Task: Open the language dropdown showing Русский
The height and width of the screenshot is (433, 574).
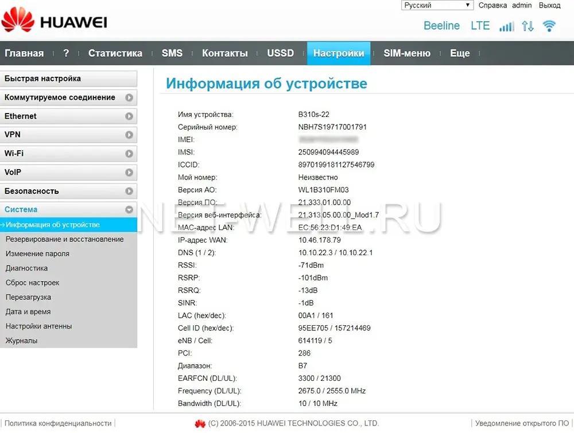Action: click(x=437, y=5)
